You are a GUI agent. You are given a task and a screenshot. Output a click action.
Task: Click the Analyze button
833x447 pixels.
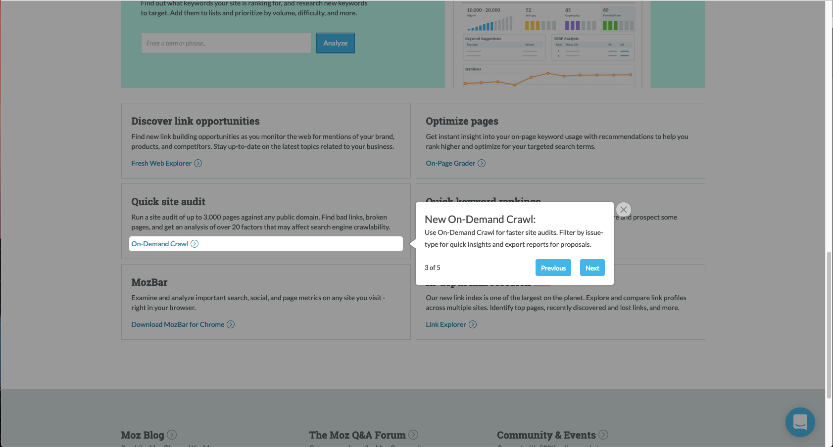336,43
